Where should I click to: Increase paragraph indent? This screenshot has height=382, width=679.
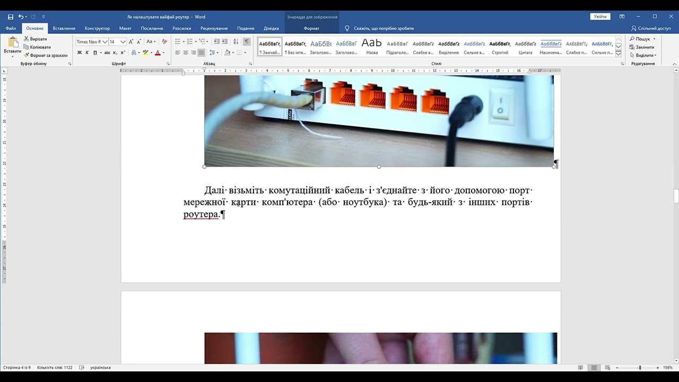coord(225,42)
